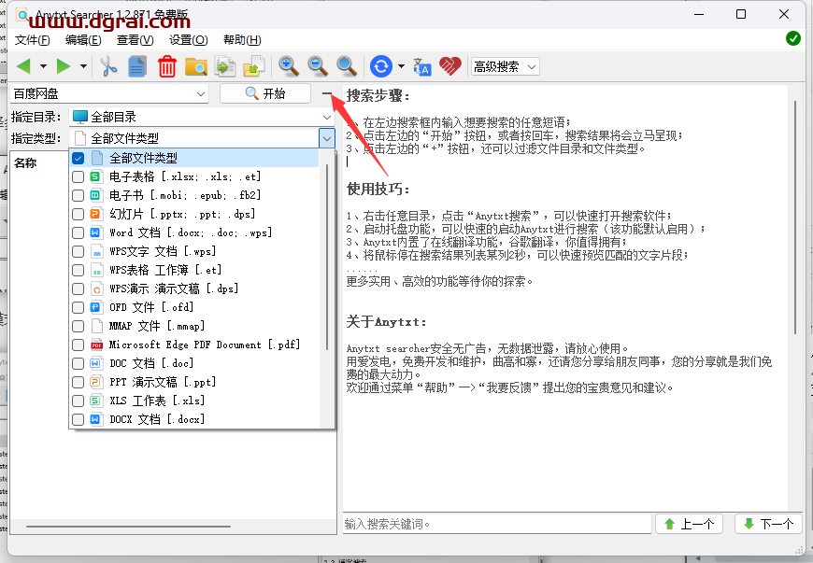Open the 高级搜索 search mode dropdown
Viewport: 813px width, 563px height.
tap(505, 66)
